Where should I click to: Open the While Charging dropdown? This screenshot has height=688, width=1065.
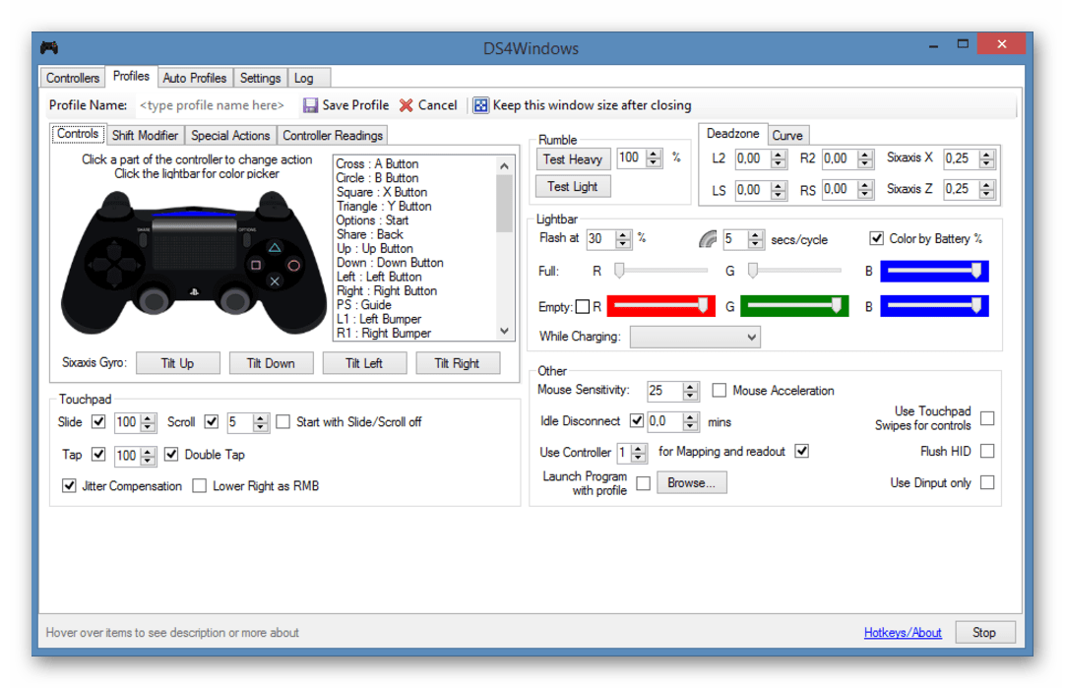(x=695, y=337)
